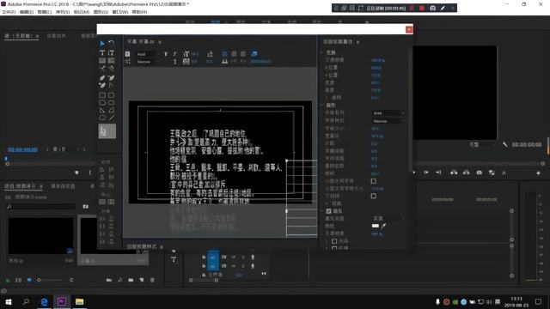
Task: Pick fill color with the eyedropper
Action: pyautogui.click(x=383, y=226)
